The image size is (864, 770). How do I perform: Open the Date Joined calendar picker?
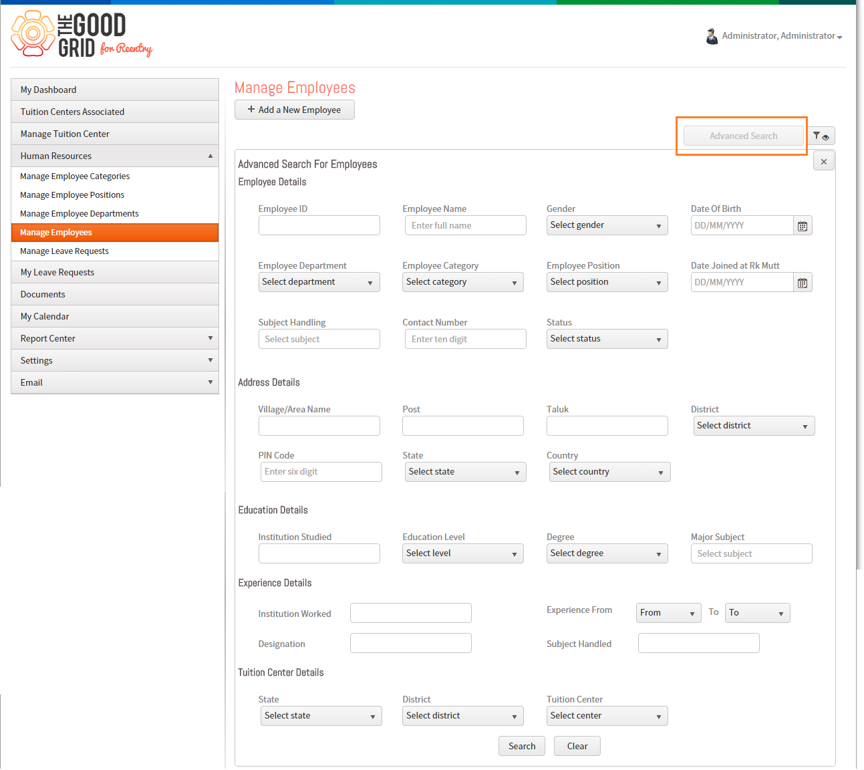[x=803, y=283]
